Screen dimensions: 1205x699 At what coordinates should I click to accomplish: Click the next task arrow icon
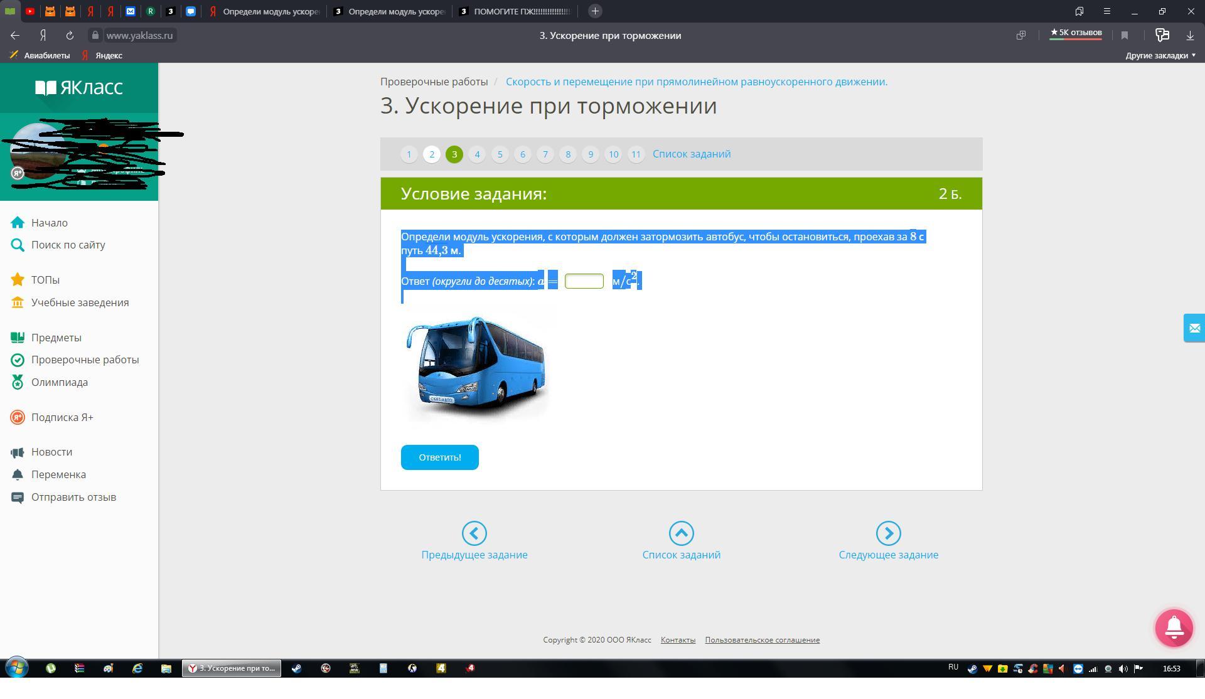pyautogui.click(x=888, y=533)
